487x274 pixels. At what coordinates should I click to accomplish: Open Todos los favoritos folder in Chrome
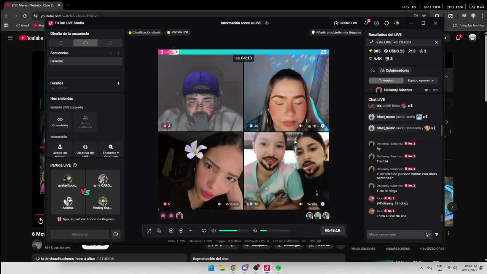(x=469, y=25)
